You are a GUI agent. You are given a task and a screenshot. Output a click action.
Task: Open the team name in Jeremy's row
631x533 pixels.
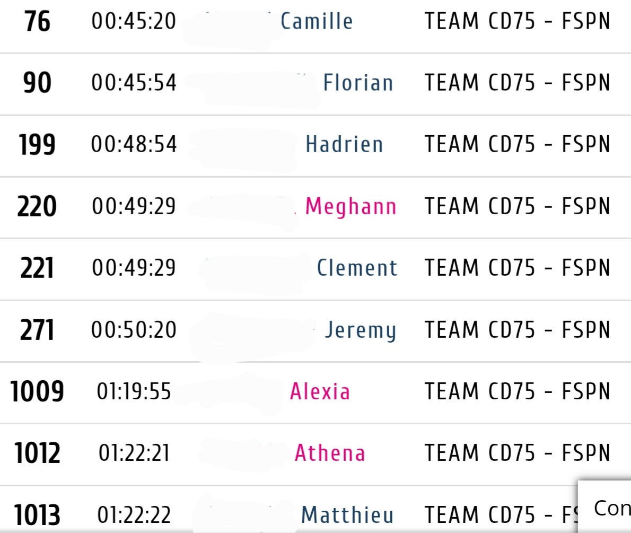point(518,330)
